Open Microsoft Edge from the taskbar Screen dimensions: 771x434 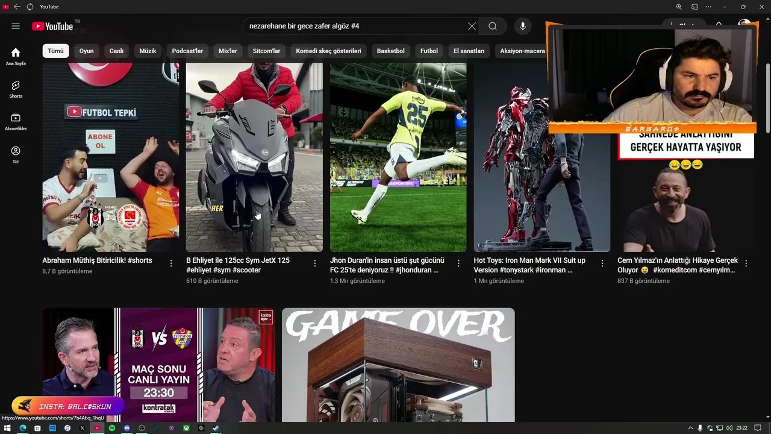(22, 428)
